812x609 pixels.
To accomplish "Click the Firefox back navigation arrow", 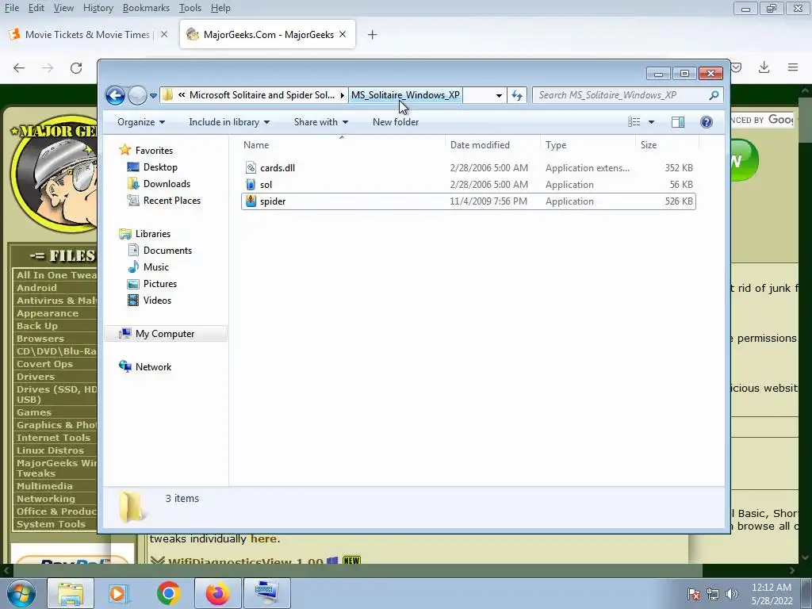I will (x=19, y=68).
